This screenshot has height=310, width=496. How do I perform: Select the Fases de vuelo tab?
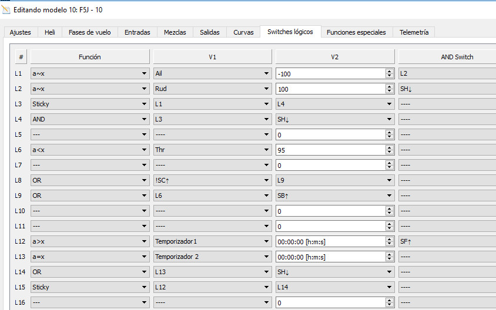pos(89,32)
